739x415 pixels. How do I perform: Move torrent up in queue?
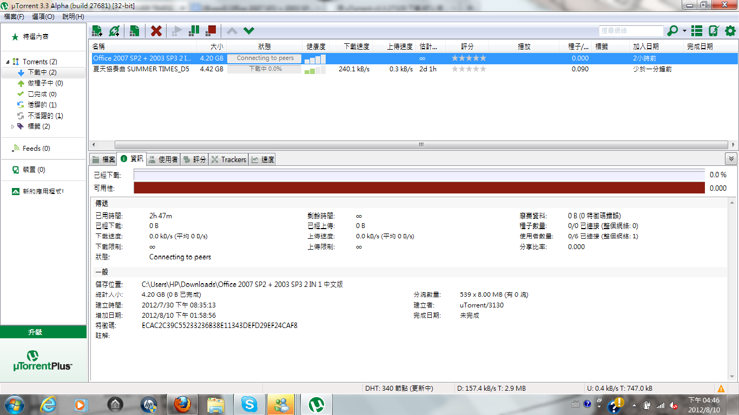tap(232, 31)
